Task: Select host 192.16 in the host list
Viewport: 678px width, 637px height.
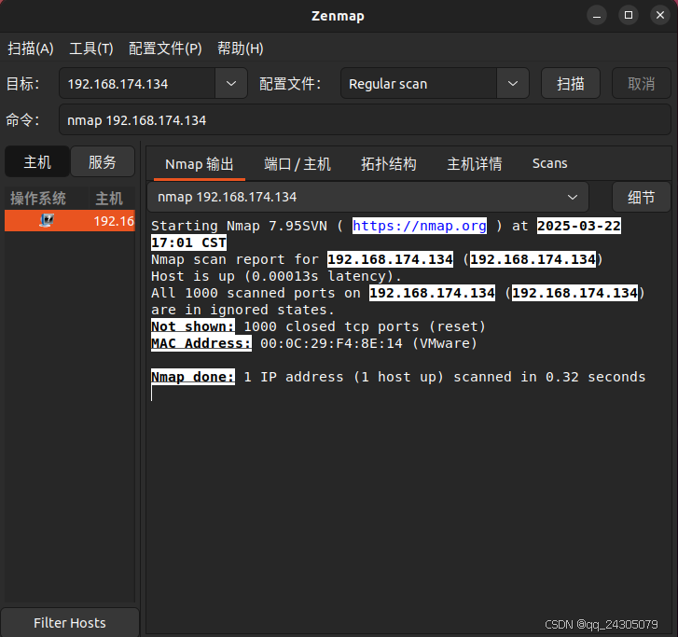Action: (x=70, y=220)
